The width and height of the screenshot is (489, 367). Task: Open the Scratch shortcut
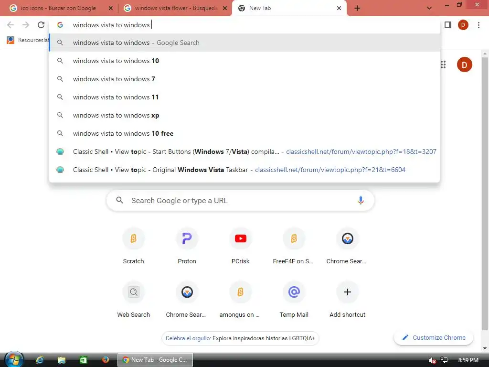point(134,246)
